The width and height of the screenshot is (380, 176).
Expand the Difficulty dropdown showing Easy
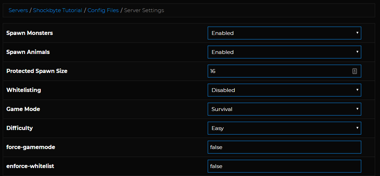point(284,128)
